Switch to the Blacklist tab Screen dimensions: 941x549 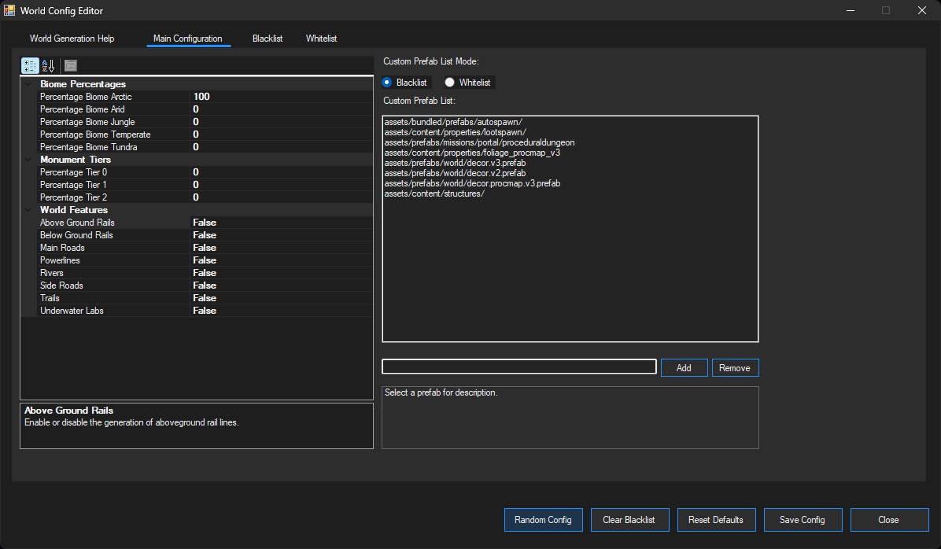click(x=267, y=38)
